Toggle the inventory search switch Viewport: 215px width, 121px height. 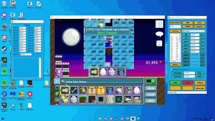151,81
